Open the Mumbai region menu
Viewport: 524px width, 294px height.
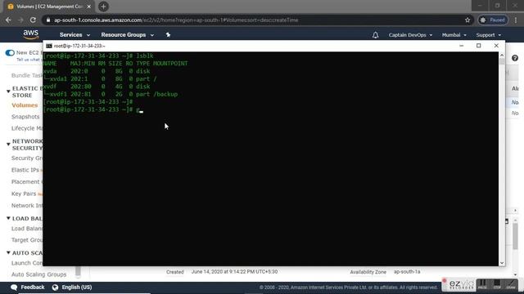[454, 35]
